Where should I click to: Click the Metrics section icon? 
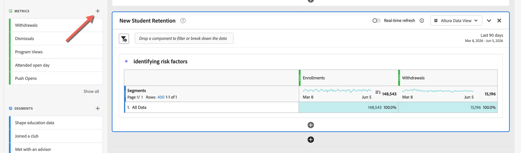[x=11, y=11]
